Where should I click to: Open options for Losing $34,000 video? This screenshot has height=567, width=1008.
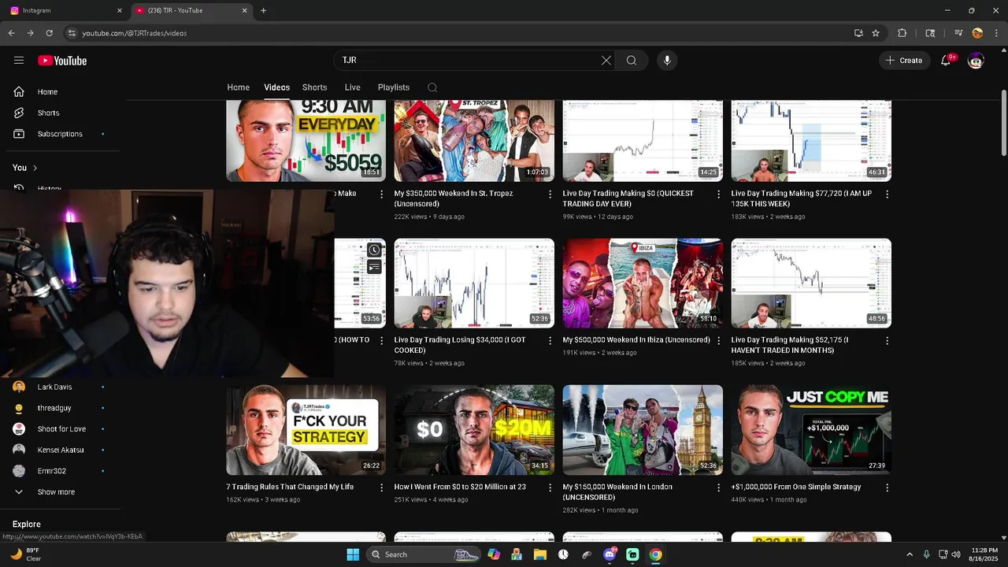pos(550,341)
